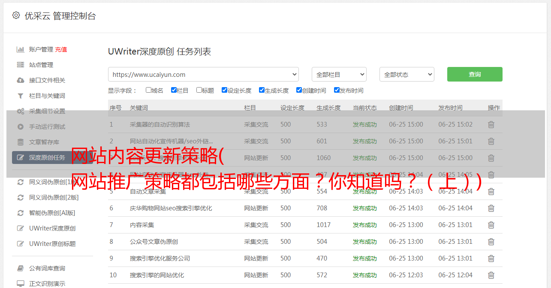Click the 当前状态 column header
Viewport: 551px width, 288px height.
(365, 108)
